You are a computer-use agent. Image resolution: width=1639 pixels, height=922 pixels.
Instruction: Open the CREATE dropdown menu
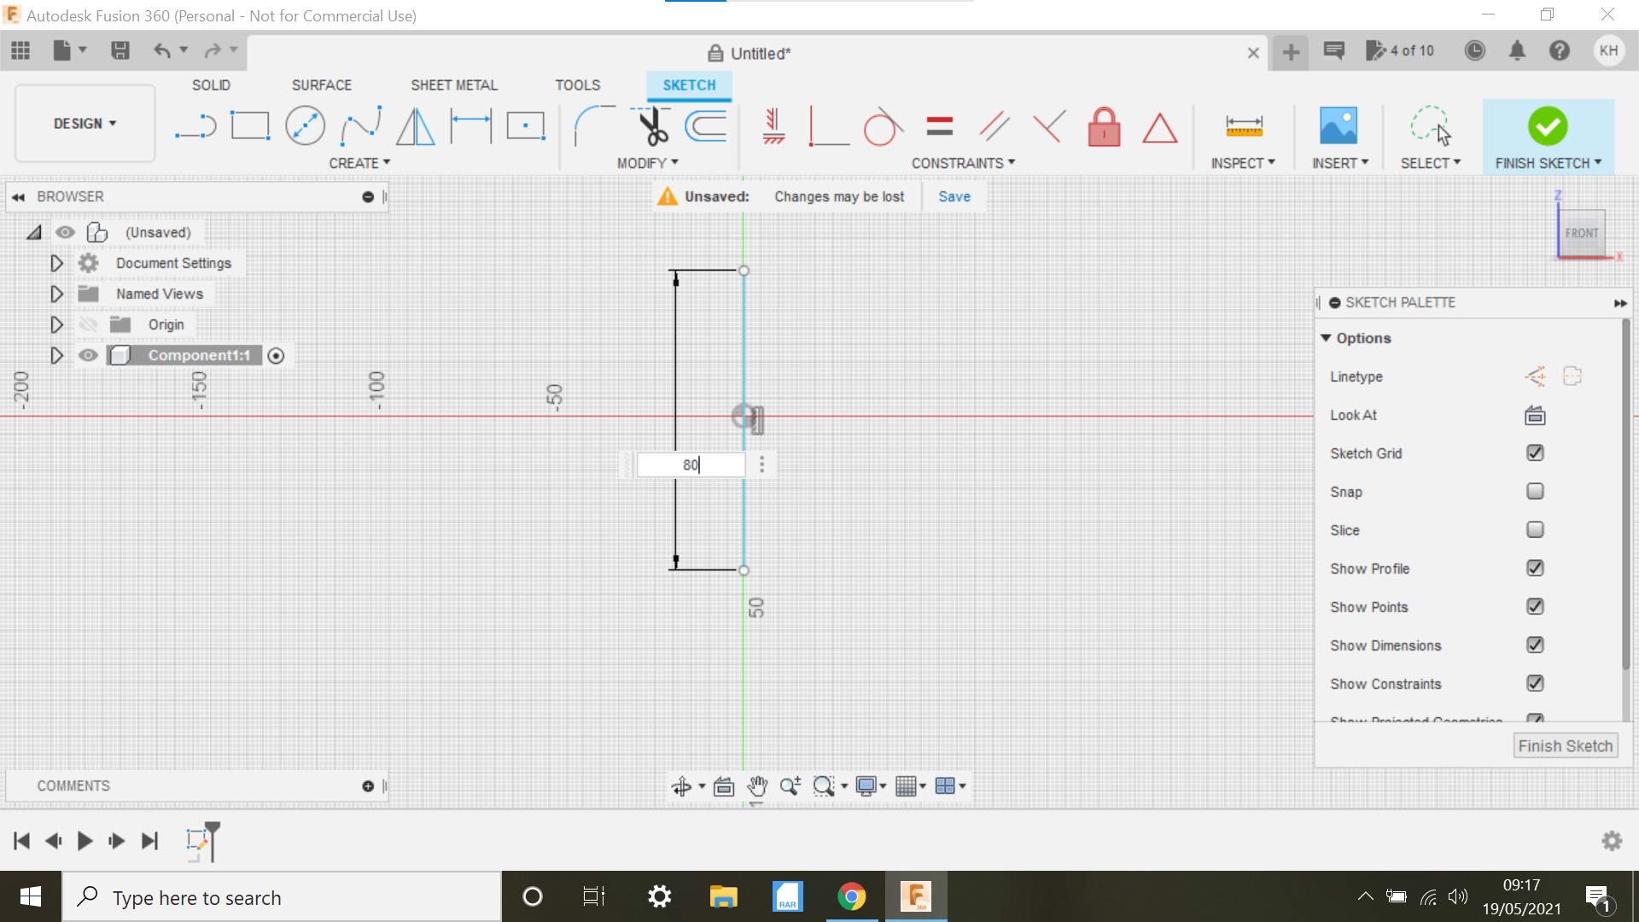[x=359, y=162]
